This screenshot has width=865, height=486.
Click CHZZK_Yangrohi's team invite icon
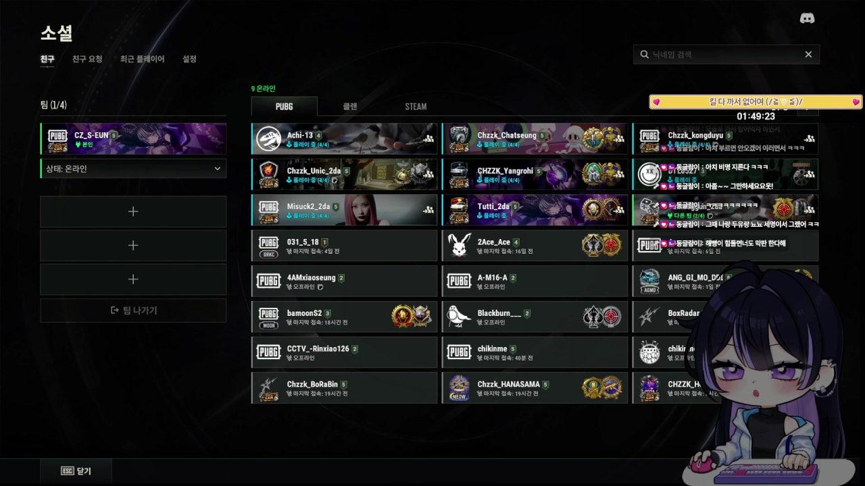[618, 174]
